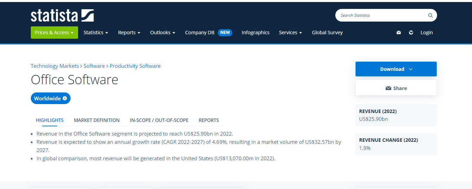Click the NEW badge beside Company DB
This screenshot has width=472, height=189.
(225, 33)
